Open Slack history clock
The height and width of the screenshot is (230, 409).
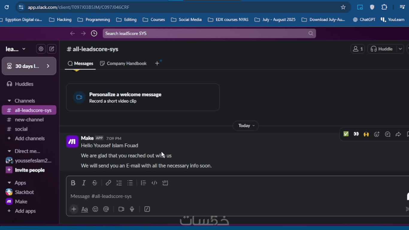[x=94, y=34]
